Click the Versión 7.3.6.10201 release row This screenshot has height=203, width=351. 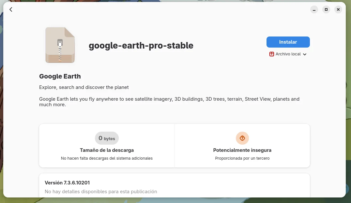[x=175, y=185]
